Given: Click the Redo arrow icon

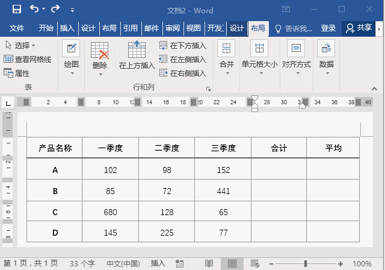Looking at the screenshot, I should 55,9.
